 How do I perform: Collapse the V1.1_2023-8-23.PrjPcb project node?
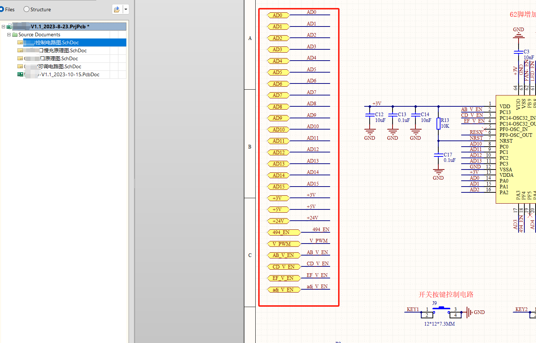pyautogui.click(x=3, y=26)
